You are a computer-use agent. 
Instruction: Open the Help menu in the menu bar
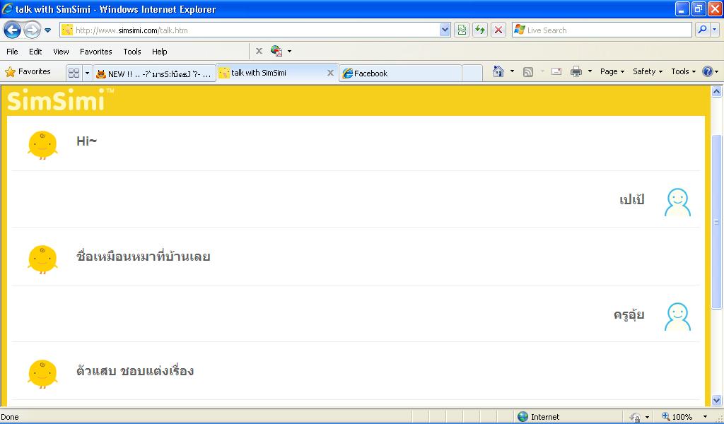point(159,52)
